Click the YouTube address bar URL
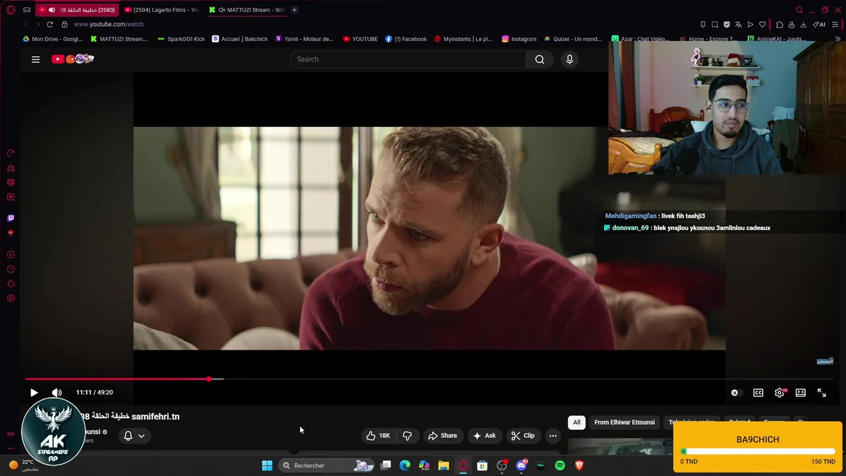The width and height of the screenshot is (846, 476). tap(108, 24)
